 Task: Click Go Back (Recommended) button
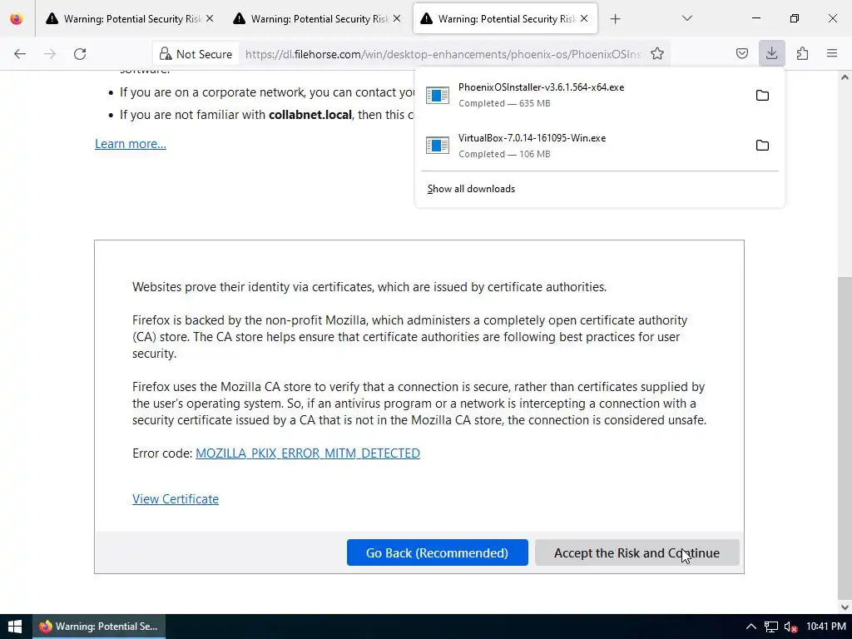point(438,552)
